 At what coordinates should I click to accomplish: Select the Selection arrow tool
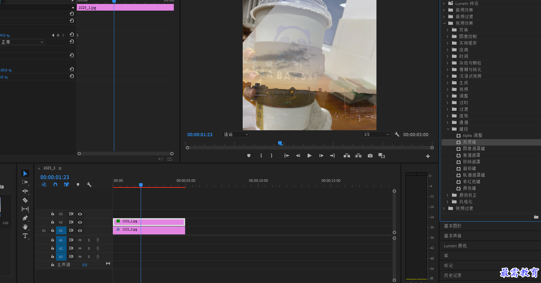(x=25, y=173)
